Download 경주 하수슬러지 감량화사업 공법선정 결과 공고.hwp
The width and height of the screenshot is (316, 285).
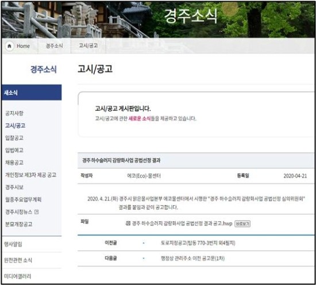pyautogui.click(x=182, y=224)
